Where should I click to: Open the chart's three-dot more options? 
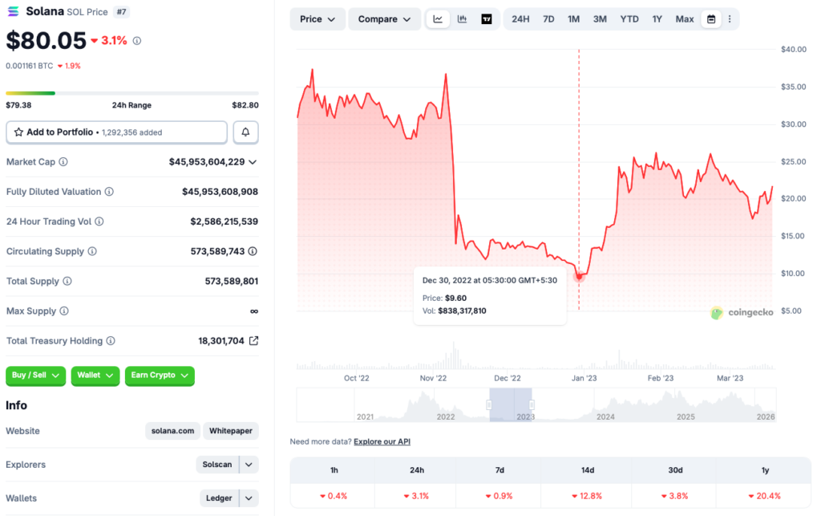pyautogui.click(x=730, y=19)
